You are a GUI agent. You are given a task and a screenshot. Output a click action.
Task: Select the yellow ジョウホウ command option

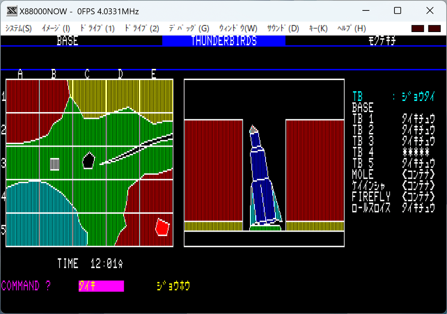[174, 286]
